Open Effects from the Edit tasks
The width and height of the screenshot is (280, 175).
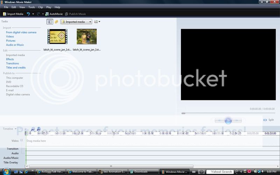coord(10,59)
